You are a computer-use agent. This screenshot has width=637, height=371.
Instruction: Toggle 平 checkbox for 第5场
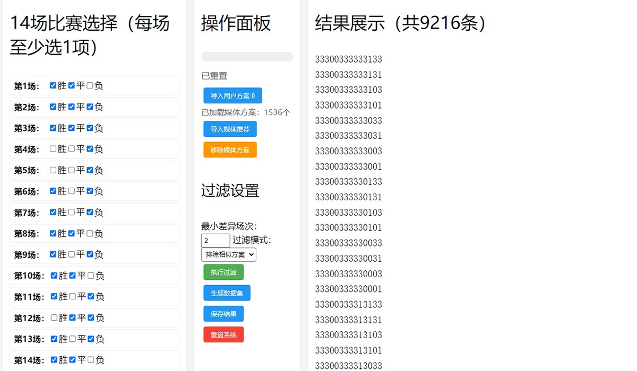tap(72, 170)
